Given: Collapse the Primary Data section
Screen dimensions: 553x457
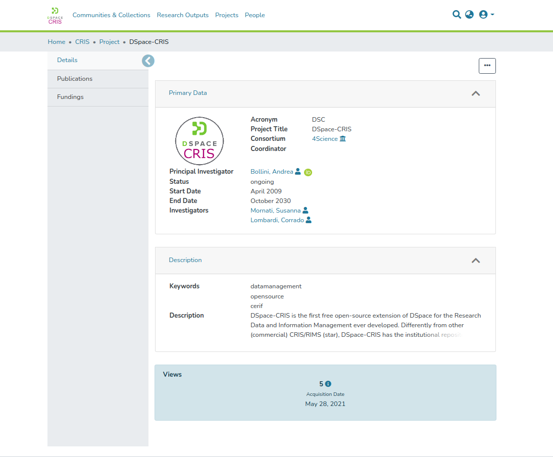Looking at the screenshot, I should 475,93.
